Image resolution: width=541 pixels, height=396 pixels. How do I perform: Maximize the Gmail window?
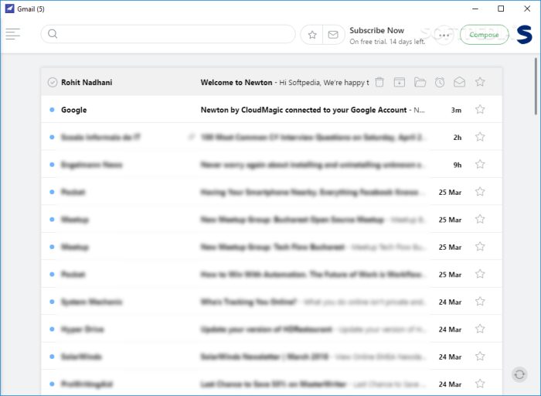[501, 9]
